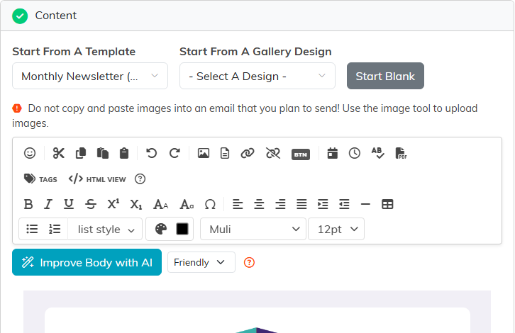This screenshot has width=515, height=333.
Task: Open Select A Design dropdown
Action: [257, 76]
